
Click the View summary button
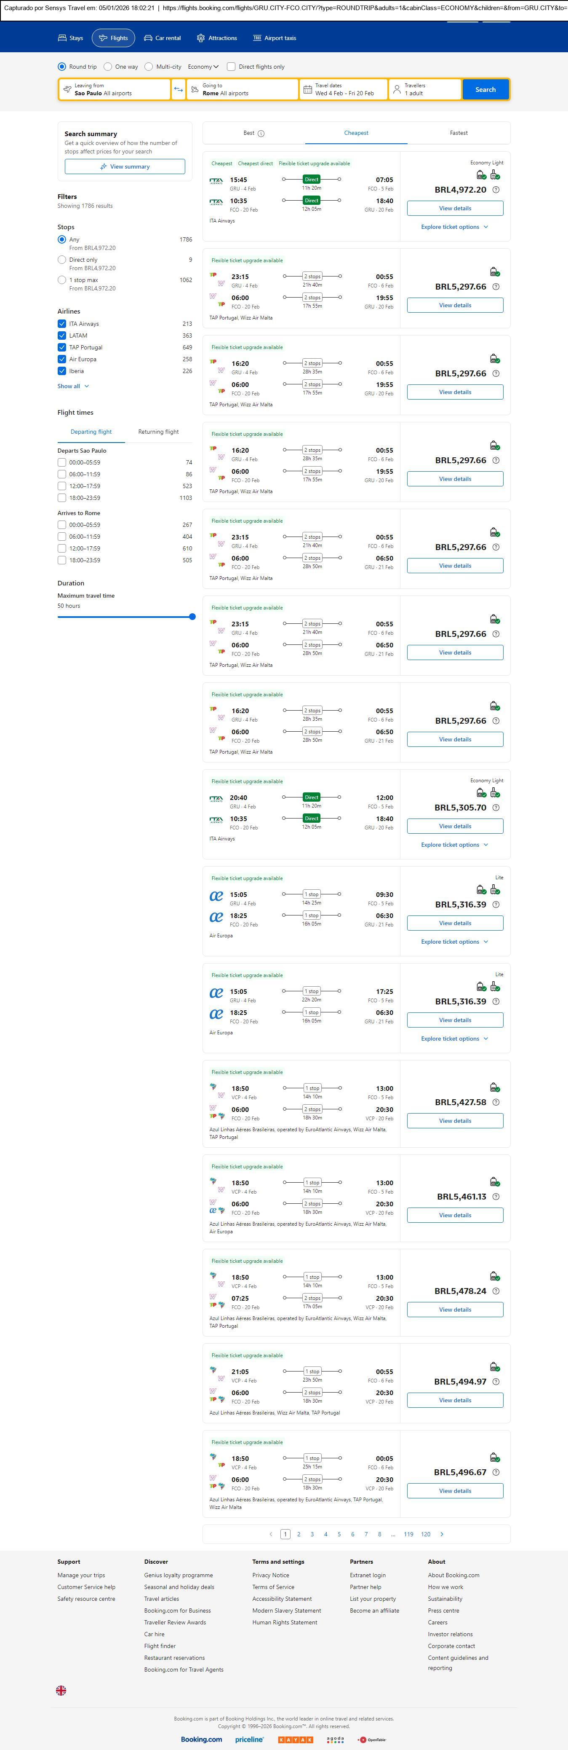point(125,166)
